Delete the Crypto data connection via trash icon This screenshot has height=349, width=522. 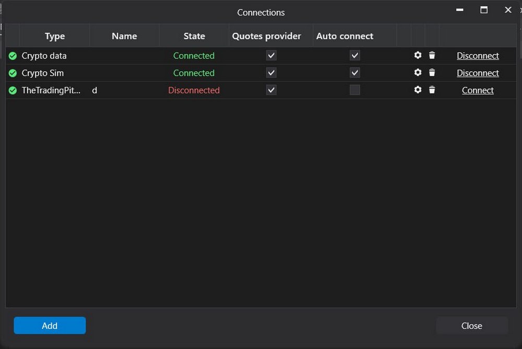(432, 55)
